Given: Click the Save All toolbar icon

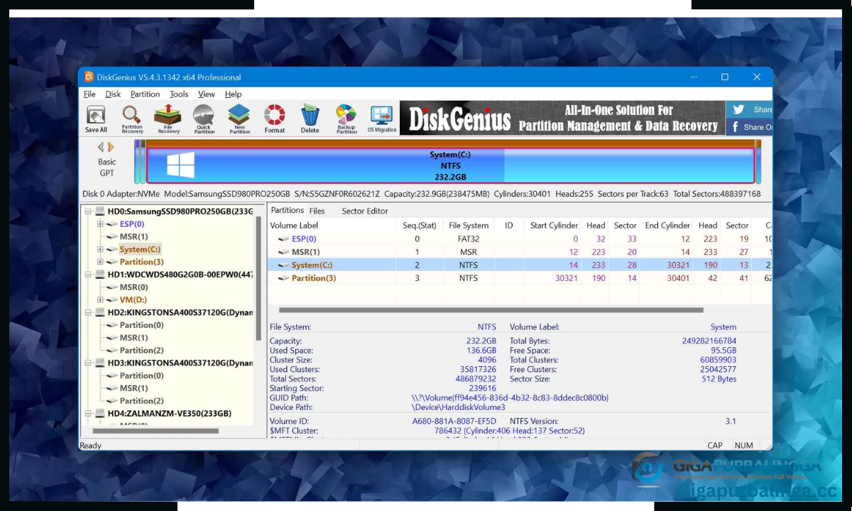Looking at the screenshot, I should [x=96, y=119].
